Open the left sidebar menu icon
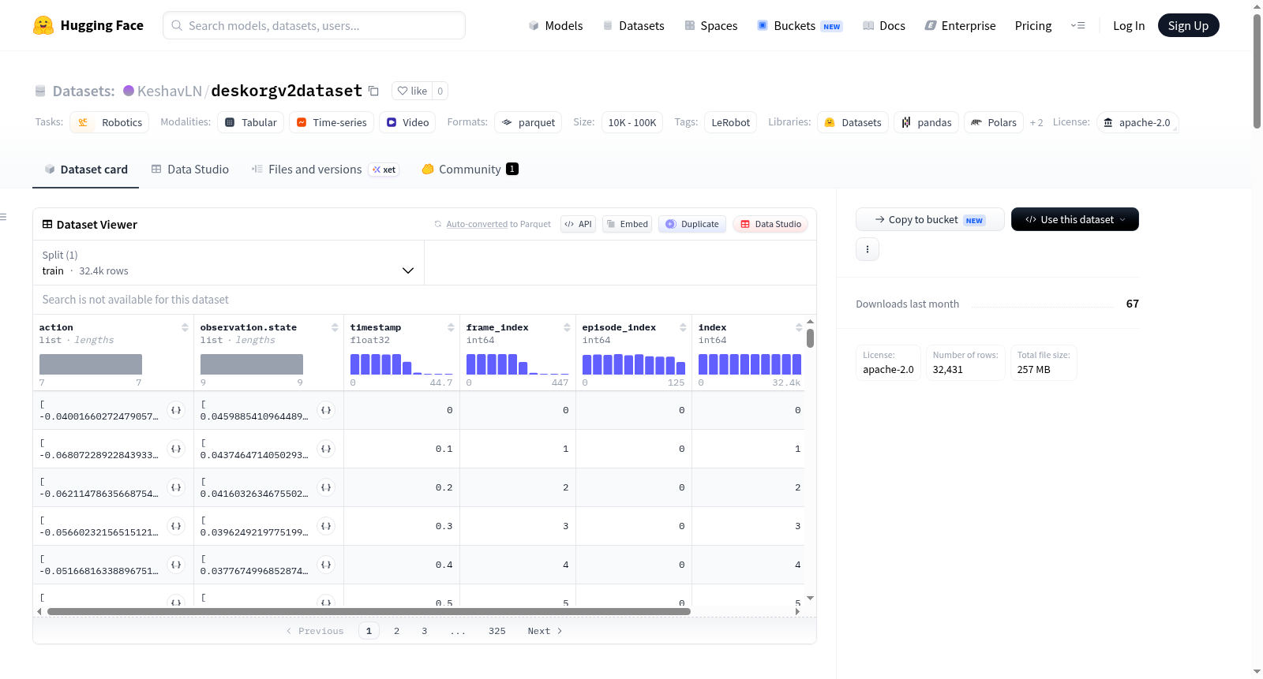Image resolution: width=1263 pixels, height=679 pixels. coord(3,217)
